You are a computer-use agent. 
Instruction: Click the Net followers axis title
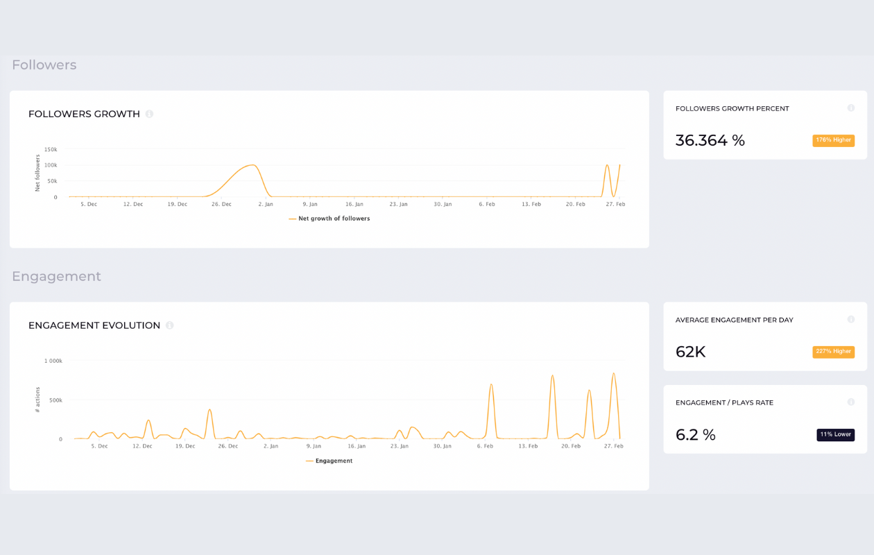[37, 173]
